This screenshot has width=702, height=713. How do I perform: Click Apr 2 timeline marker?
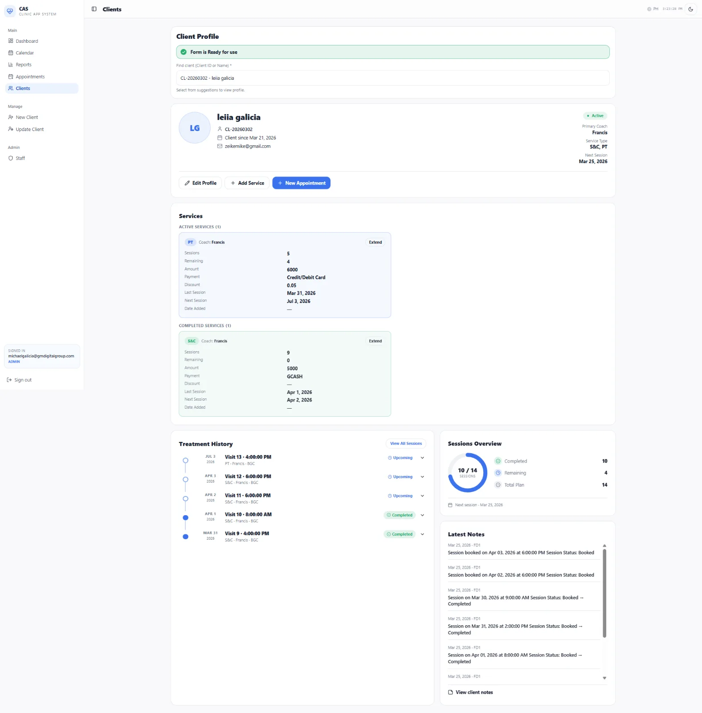point(185,499)
